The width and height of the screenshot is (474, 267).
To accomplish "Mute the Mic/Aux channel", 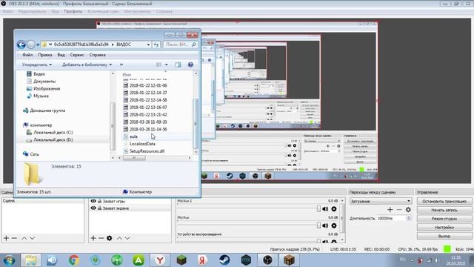I will point(325,225).
